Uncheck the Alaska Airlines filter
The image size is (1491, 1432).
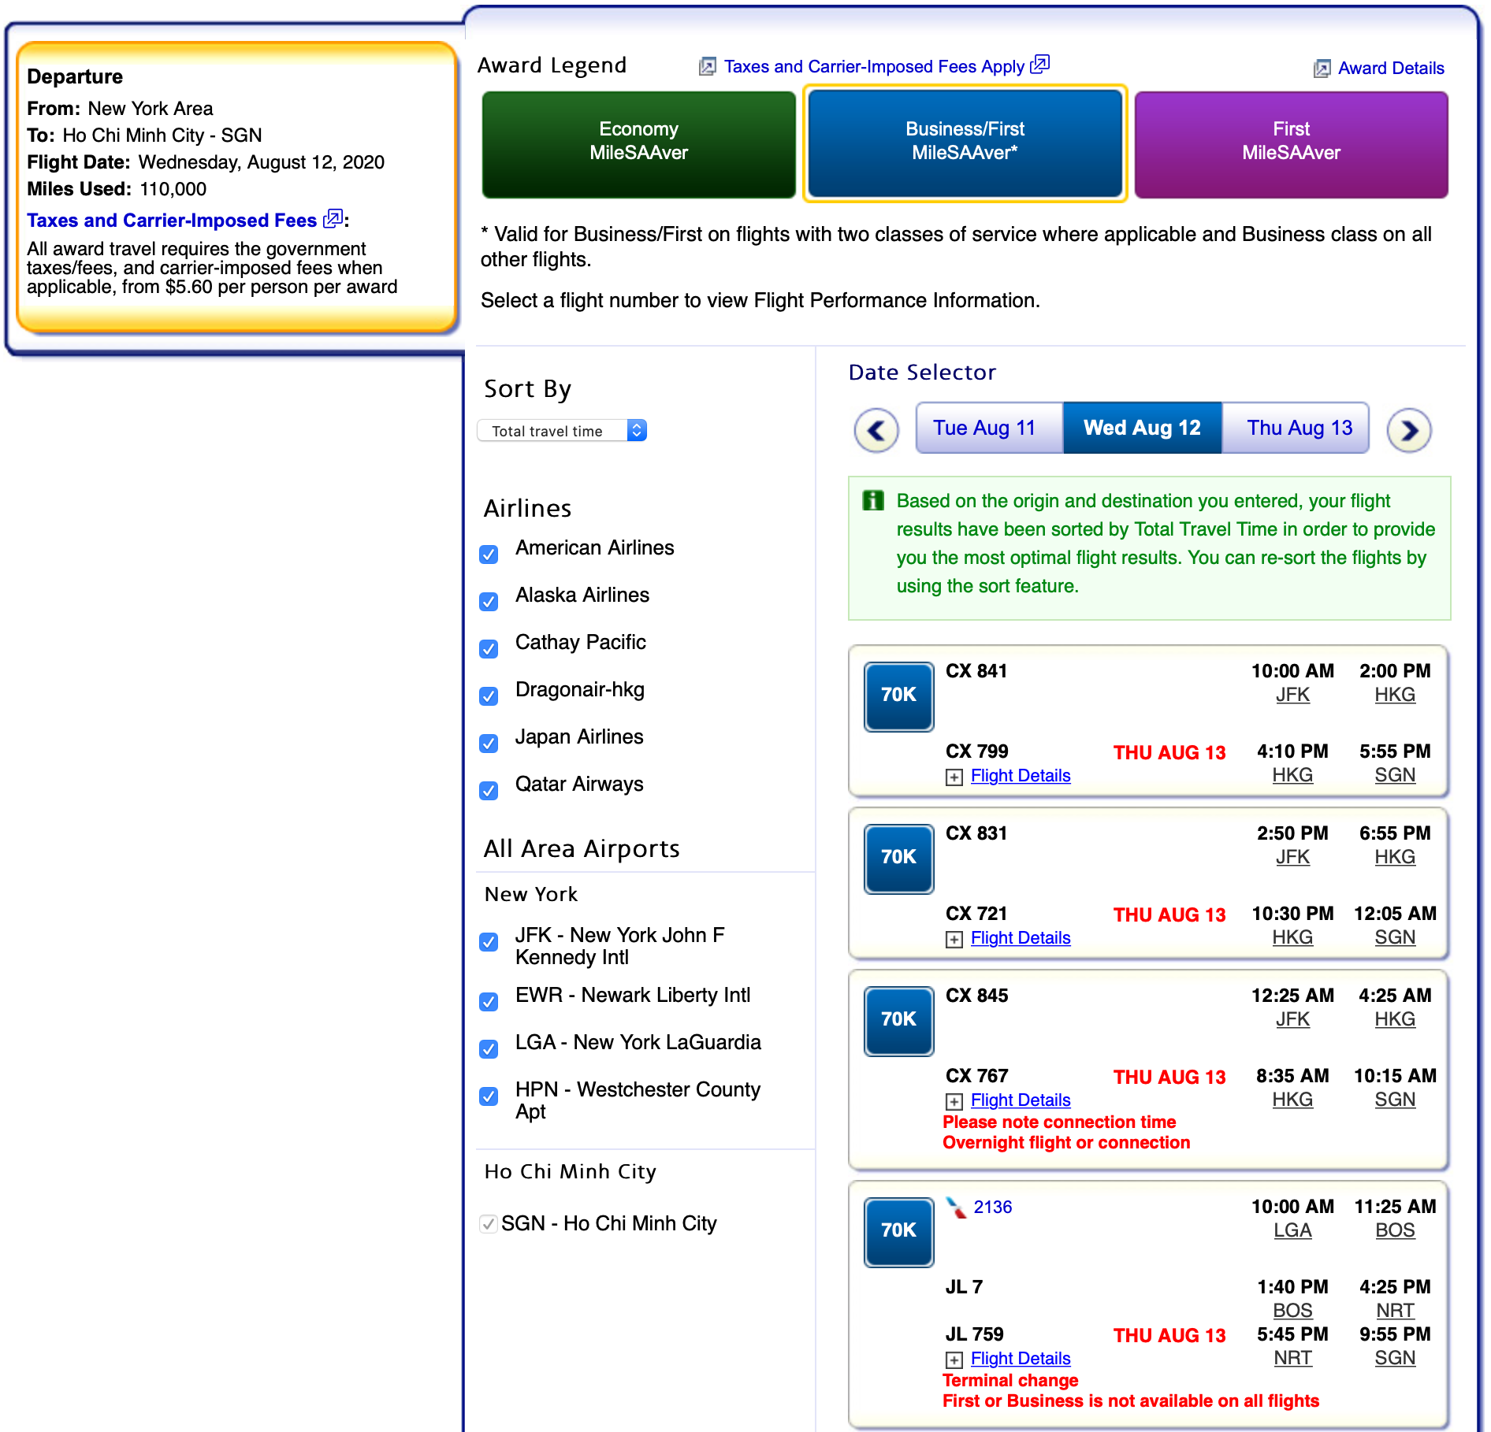pos(489,602)
